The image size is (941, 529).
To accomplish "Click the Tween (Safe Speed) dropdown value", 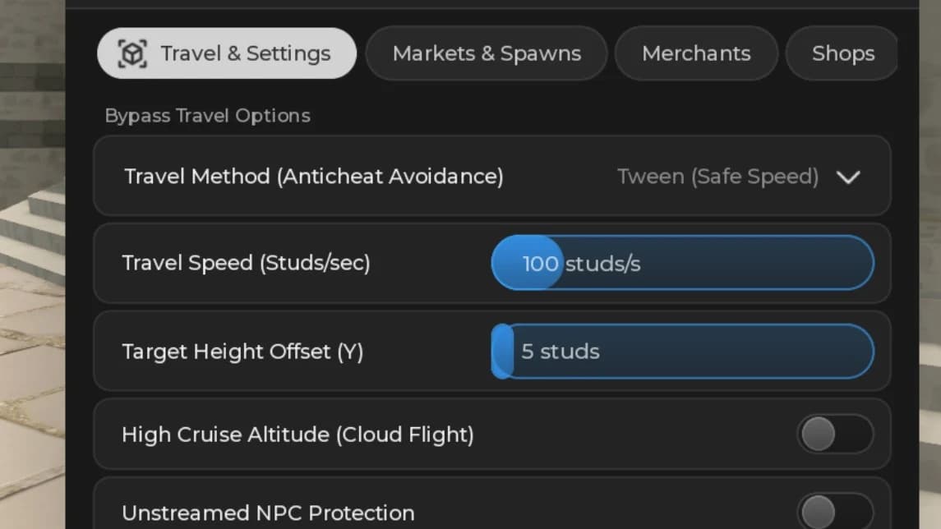I will 717,177.
